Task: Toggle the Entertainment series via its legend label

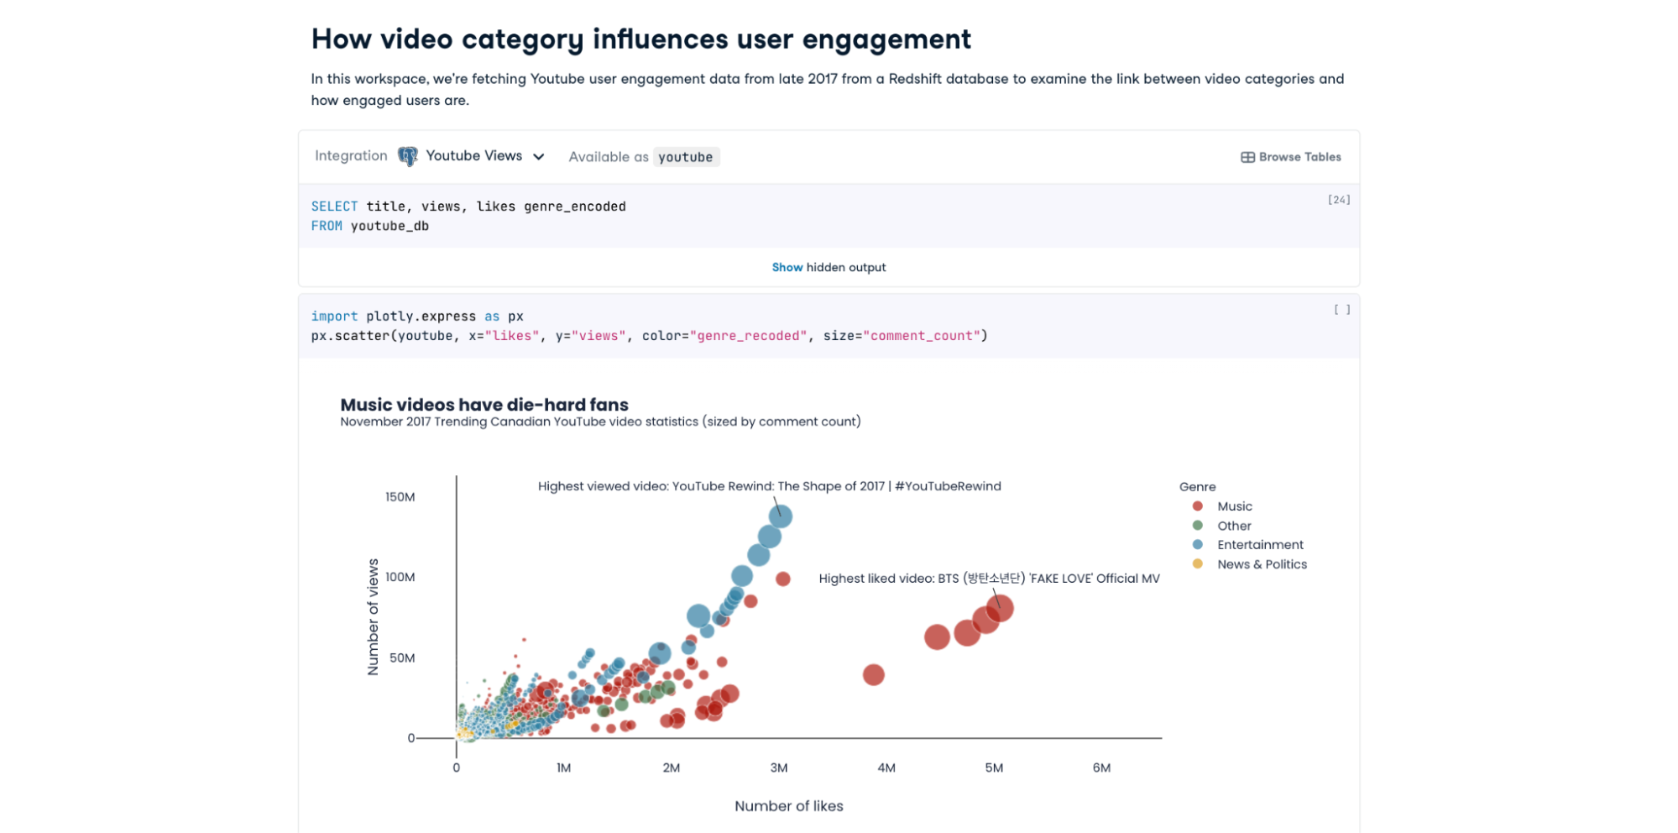Action: click(1259, 544)
